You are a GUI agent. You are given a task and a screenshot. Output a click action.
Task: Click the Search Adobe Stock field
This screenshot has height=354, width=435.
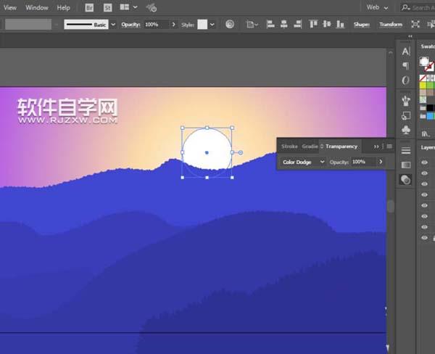coord(418,7)
